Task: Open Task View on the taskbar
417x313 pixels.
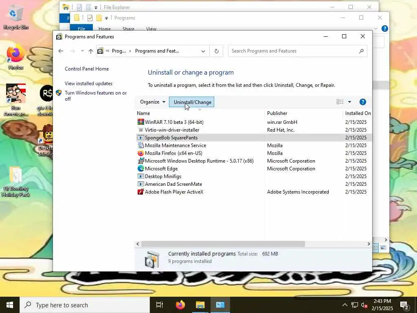Action: pos(160,305)
